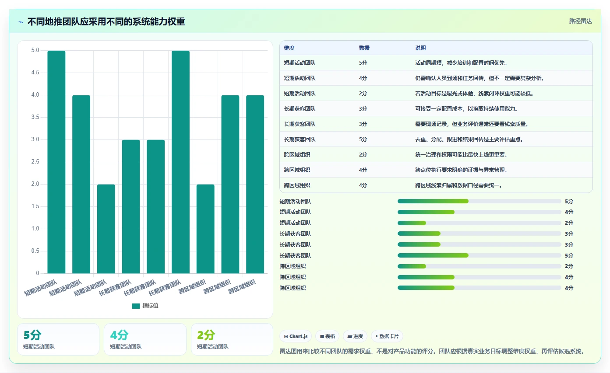
Task: Click the 短期活动团队 chart bar reaching 4.0
Action: [x=81, y=184]
